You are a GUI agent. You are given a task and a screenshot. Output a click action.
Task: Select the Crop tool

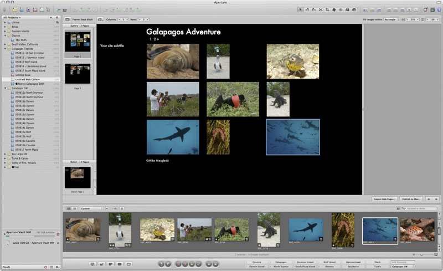pos(328,9)
